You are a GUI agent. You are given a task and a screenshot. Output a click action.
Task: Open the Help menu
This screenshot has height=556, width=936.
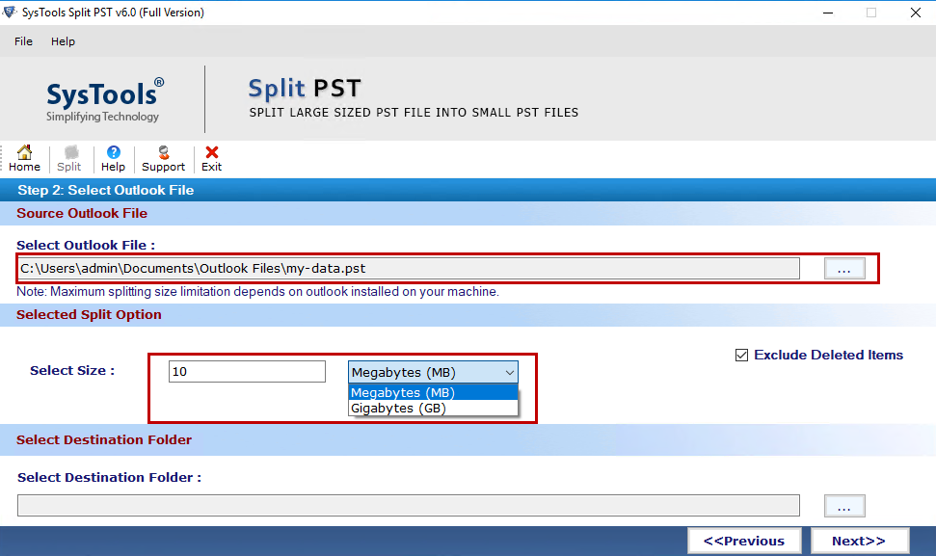[63, 41]
